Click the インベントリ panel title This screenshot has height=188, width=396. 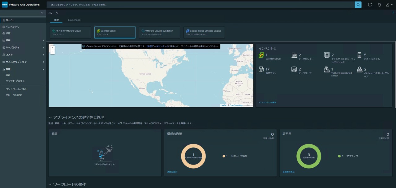(x=268, y=48)
